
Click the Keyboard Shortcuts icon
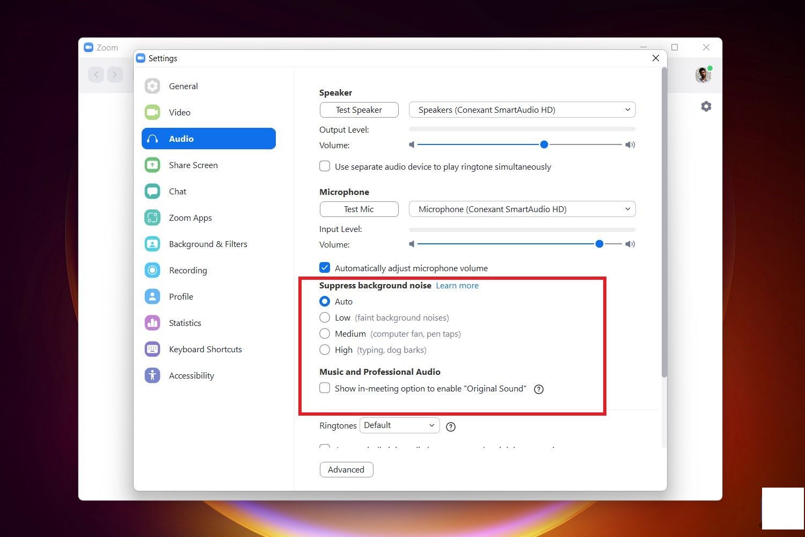152,349
